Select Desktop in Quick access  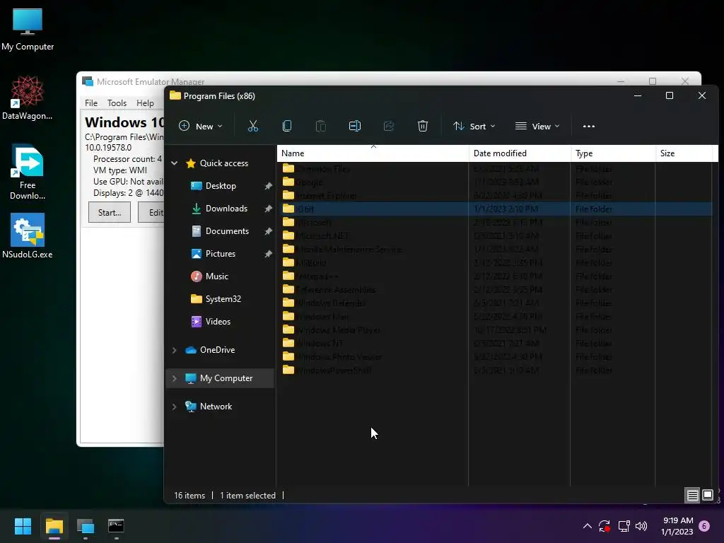pos(221,186)
